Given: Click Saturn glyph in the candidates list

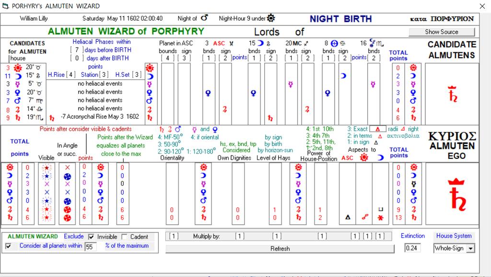Looking at the screenshot, I should pos(18,118).
